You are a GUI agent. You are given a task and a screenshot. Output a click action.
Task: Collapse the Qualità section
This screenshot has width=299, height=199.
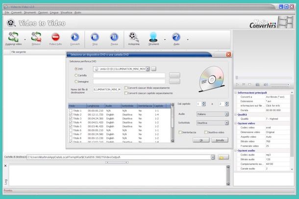tap(236, 115)
